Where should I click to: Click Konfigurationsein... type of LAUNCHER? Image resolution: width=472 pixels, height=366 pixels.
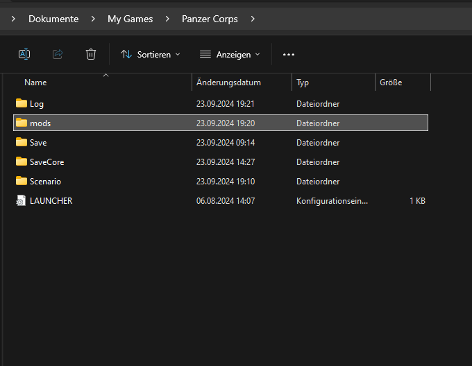point(332,201)
